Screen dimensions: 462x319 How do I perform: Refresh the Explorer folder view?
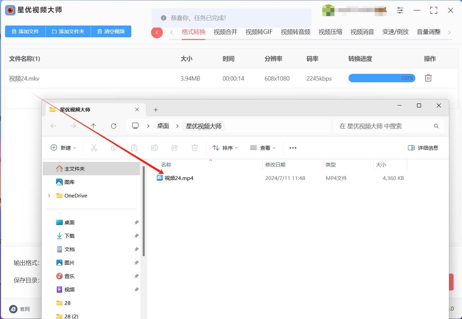point(113,126)
